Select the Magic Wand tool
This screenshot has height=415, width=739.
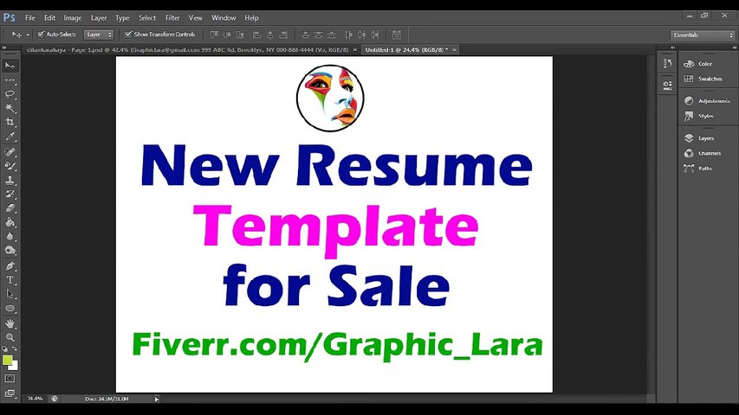(x=10, y=108)
